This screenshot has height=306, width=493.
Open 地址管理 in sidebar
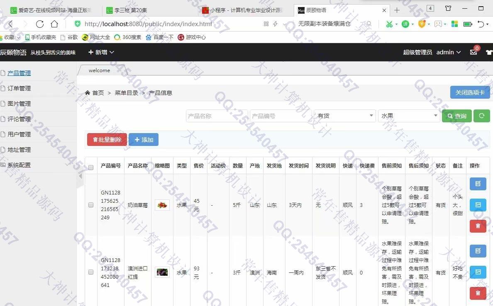click(x=19, y=150)
